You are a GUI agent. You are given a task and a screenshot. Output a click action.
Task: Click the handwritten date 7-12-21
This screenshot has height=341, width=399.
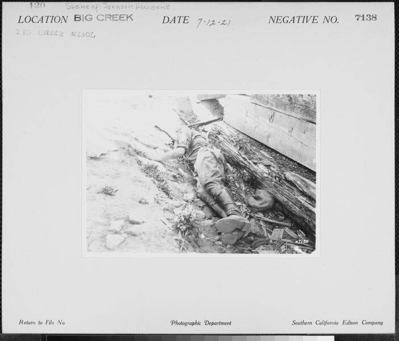pos(214,23)
